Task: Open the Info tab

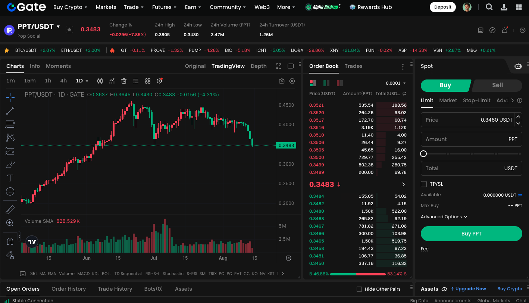Action: coord(35,66)
